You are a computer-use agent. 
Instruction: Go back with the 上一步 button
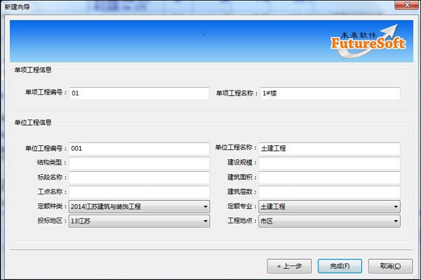pyautogui.click(x=289, y=266)
